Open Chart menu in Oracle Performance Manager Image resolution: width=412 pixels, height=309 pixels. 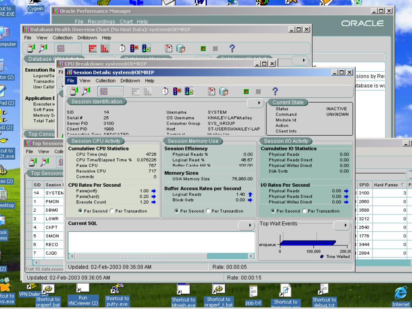coord(126,22)
